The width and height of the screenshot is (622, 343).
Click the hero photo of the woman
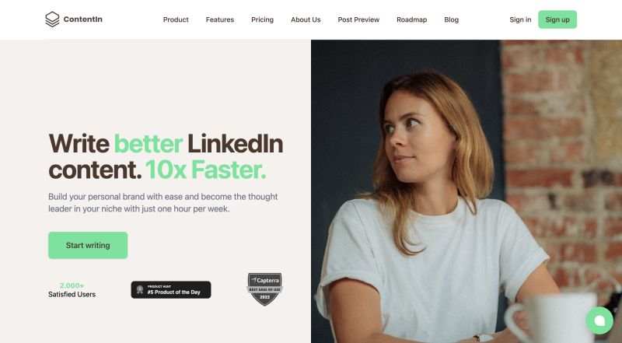coord(466,191)
